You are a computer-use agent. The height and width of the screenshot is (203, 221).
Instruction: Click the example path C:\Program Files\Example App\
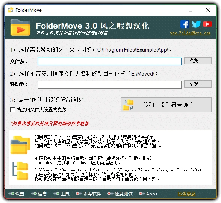click(133, 50)
